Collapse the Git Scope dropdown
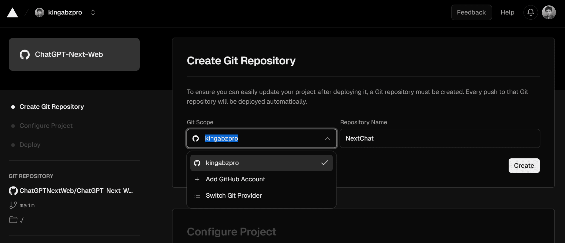Screen dimensions: 565x243 [262, 138]
